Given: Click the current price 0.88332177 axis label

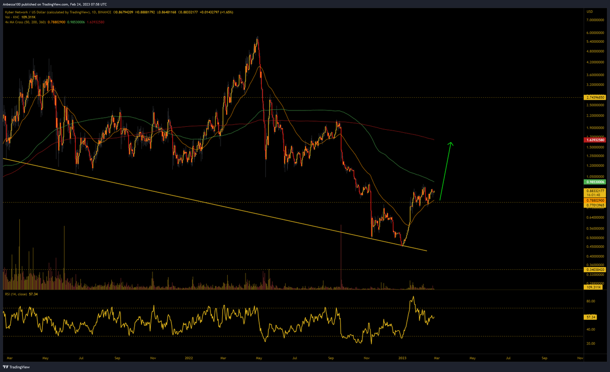Looking at the screenshot, I should point(596,191).
